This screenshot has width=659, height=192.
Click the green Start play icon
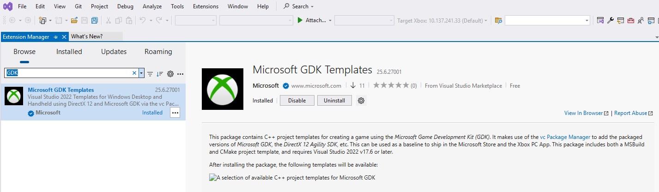[x=300, y=20]
